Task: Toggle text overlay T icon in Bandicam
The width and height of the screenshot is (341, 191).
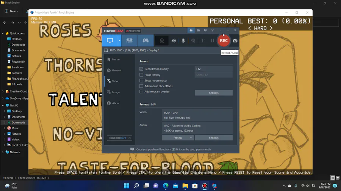Action: [202, 40]
